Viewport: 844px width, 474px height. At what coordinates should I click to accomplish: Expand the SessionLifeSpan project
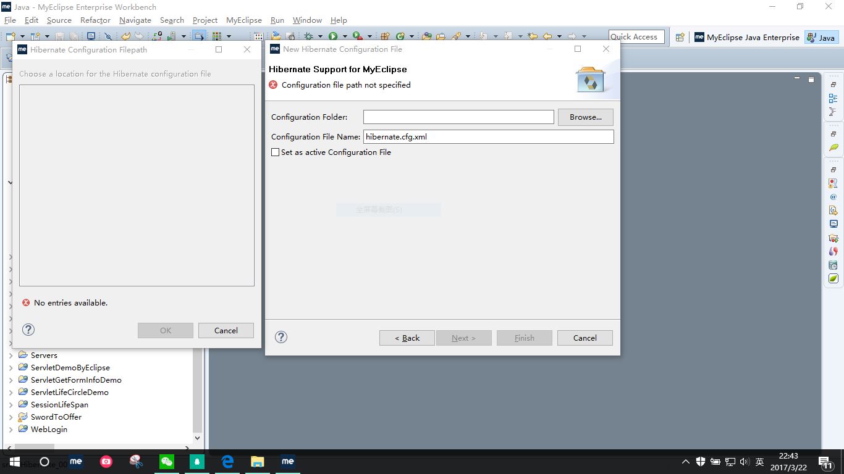click(x=11, y=405)
